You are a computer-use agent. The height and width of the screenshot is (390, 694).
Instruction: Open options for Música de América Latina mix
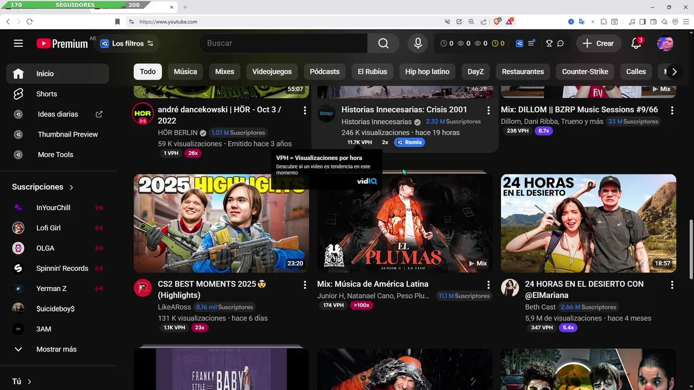(488, 285)
